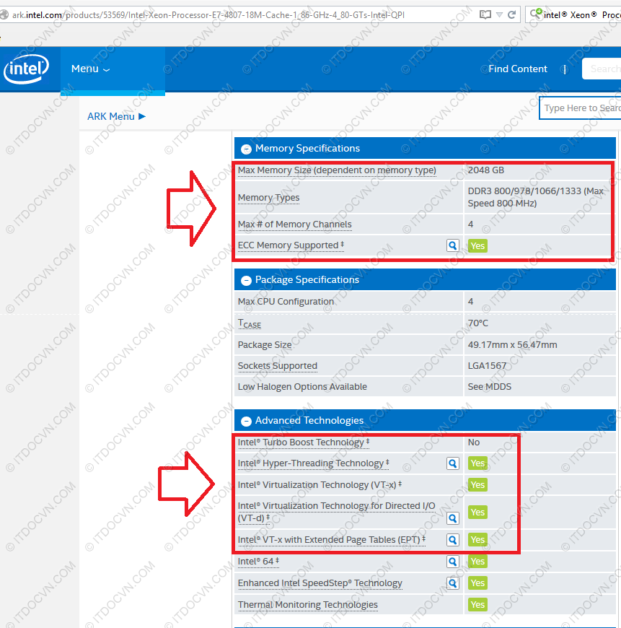Image resolution: width=621 pixels, height=628 pixels.
Task: Click the ARK 'Type Here to Search' field
Action: coord(581,108)
